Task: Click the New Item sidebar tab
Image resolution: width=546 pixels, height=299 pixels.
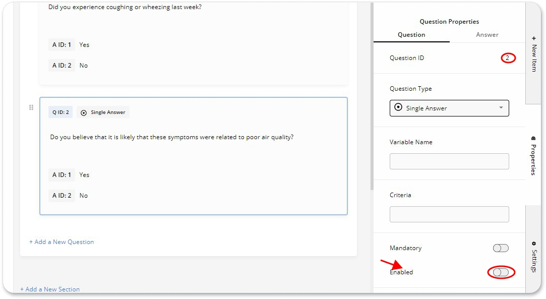Action: (x=533, y=53)
